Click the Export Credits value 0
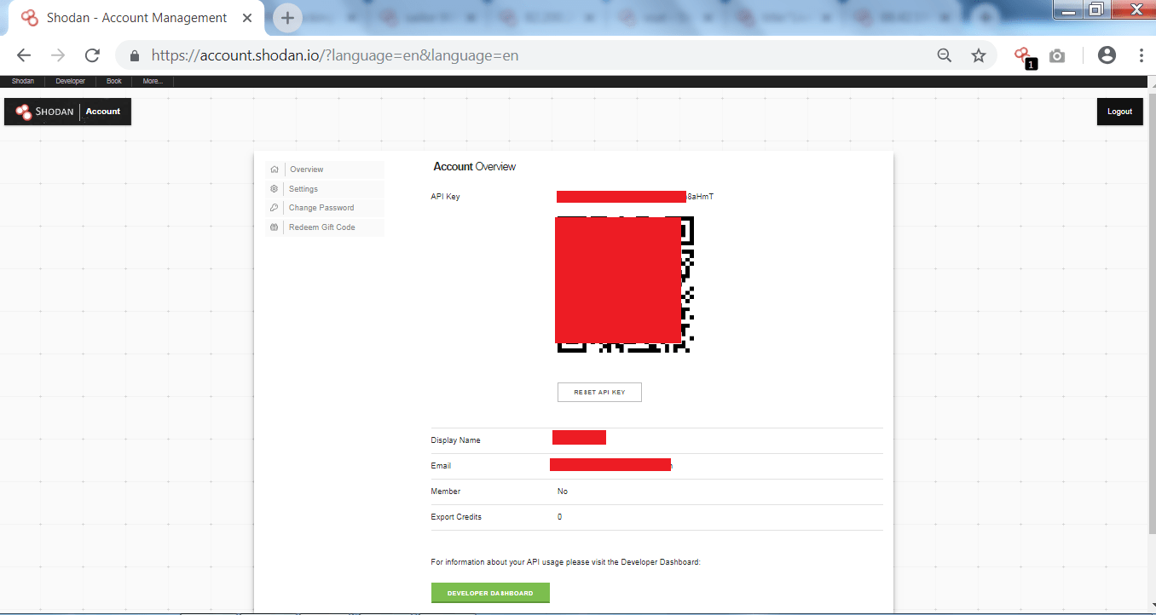 [559, 517]
